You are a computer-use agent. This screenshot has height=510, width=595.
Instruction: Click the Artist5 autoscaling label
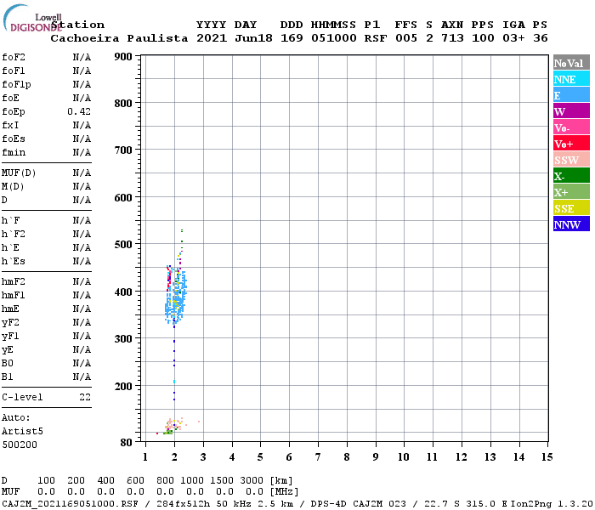pyautogui.click(x=22, y=432)
